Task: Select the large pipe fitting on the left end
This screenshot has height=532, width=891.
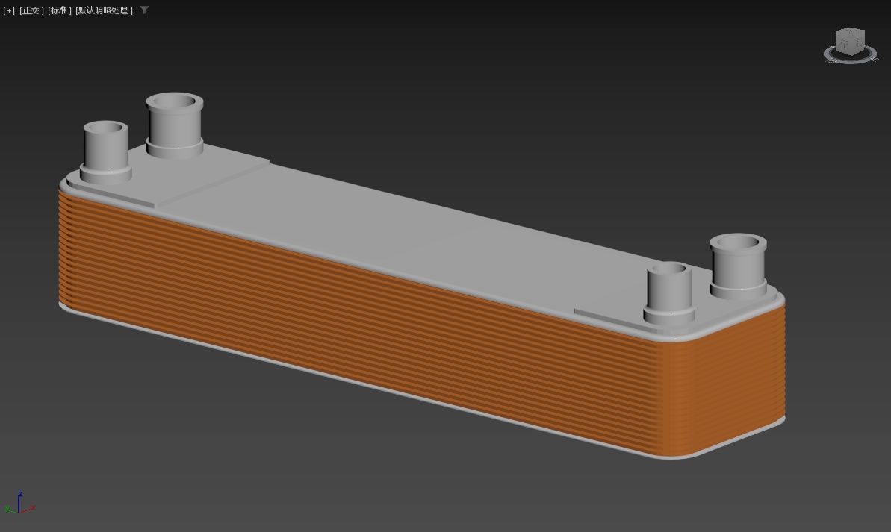Action: [x=175, y=125]
